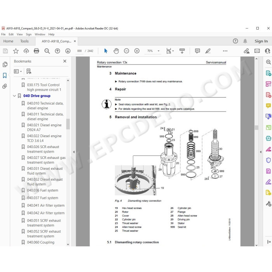Open the Help menu
Screen dimensions: 272x272
pyautogui.click(x=51, y=34)
